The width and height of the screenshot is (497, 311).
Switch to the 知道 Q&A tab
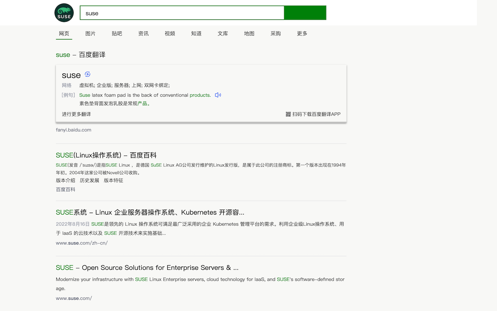click(x=196, y=33)
